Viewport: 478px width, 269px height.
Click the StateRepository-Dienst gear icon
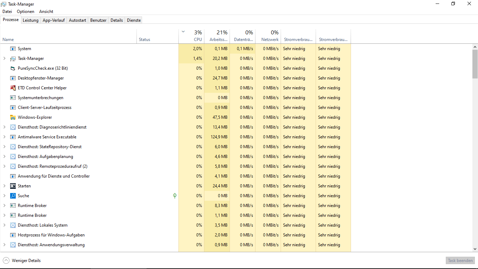(x=13, y=147)
